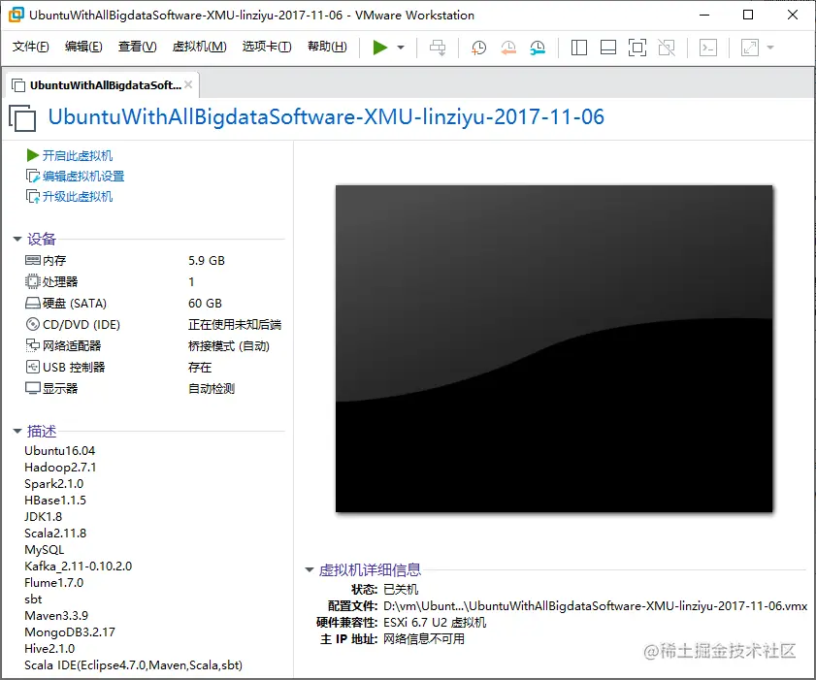This screenshot has width=816, height=680.
Task: Select the 网络适配器 device row
Action: (x=153, y=345)
